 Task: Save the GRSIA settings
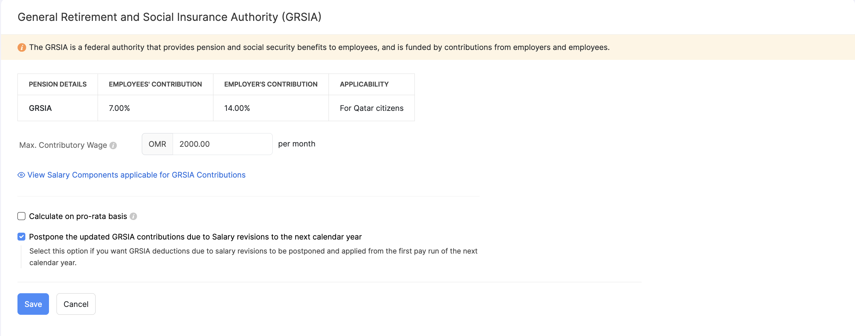click(33, 304)
